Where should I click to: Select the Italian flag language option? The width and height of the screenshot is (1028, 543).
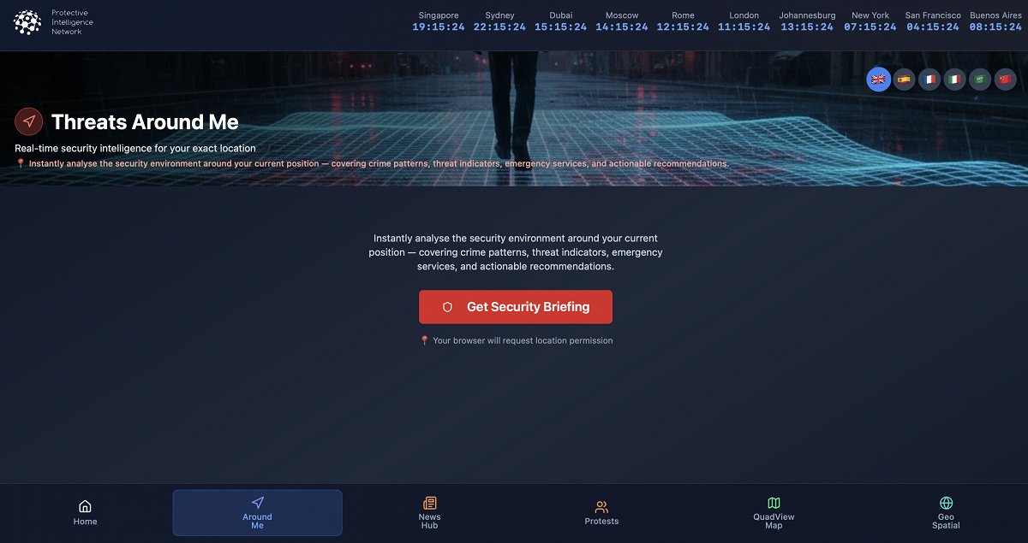click(x=954, y=80)
